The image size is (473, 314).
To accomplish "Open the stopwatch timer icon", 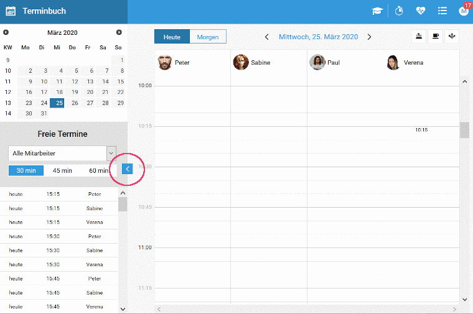I will pyautogui.click(x=399, y=11).
